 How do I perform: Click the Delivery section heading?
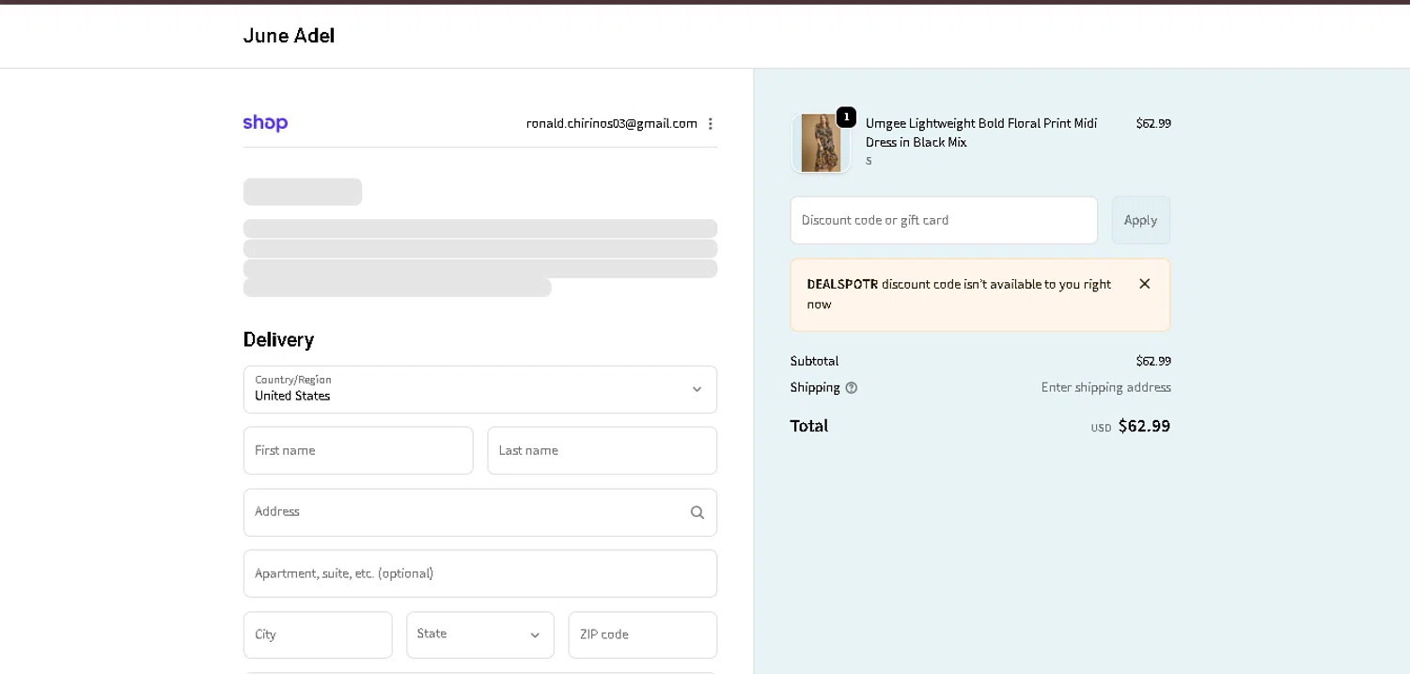coord(278,339)
